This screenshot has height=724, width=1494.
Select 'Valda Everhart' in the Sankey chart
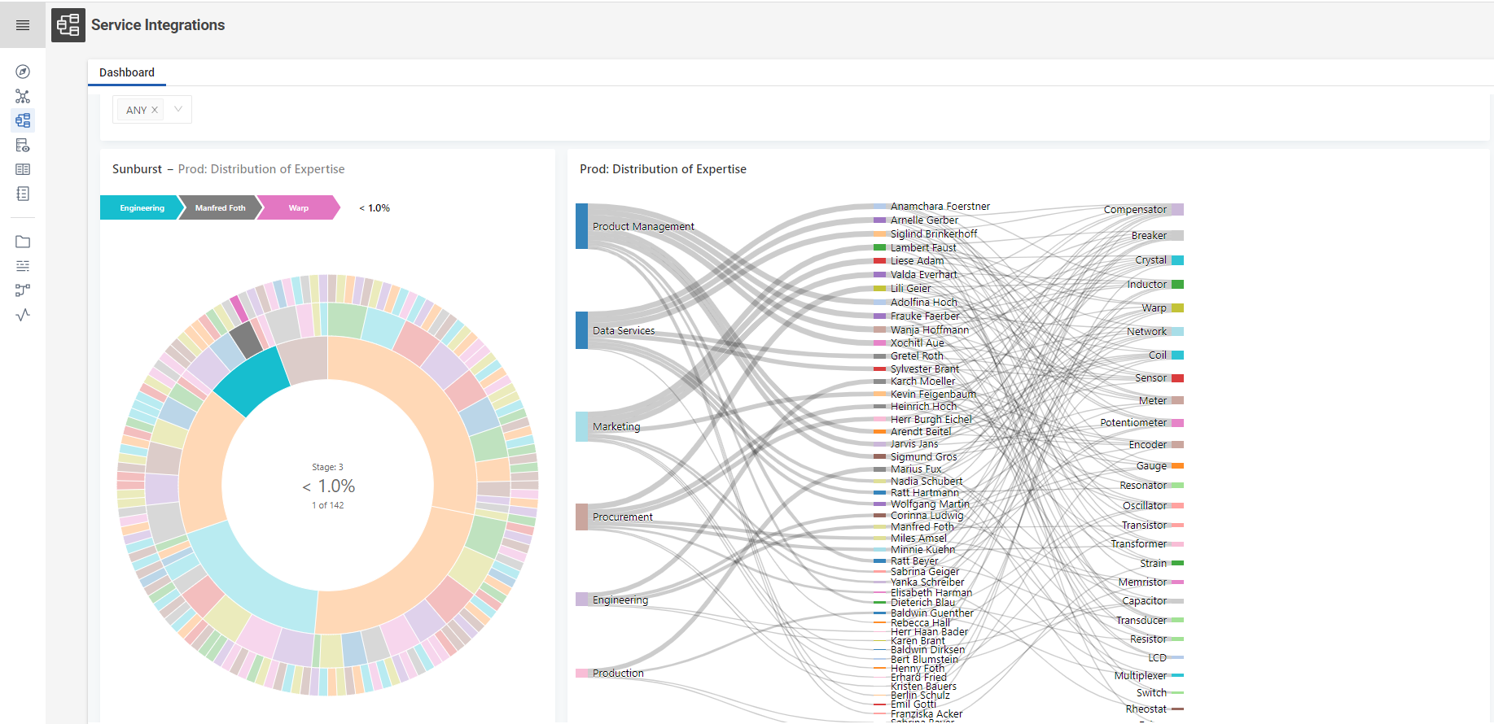pyautogui.click(x=924, y=274)
